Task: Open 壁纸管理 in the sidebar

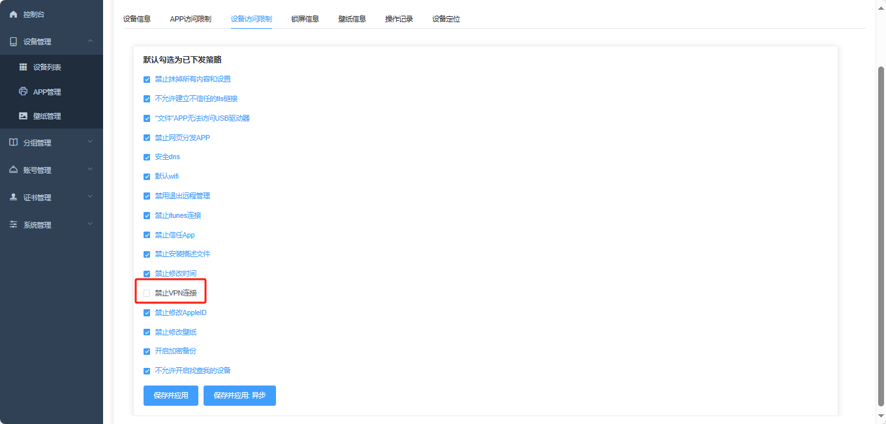Action: coord(52,116)
